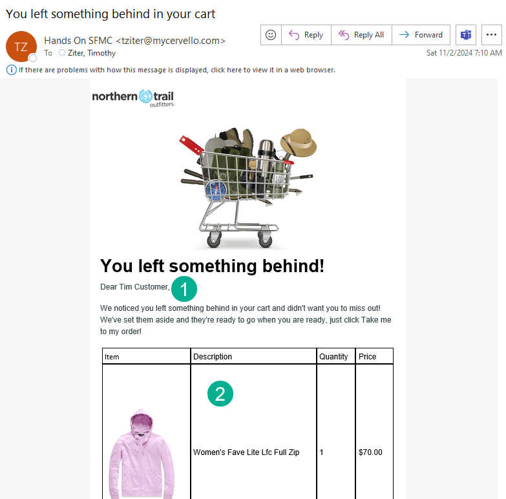
Task: Share the message to Microsoft Teams
Action: [x=465, y=35]
